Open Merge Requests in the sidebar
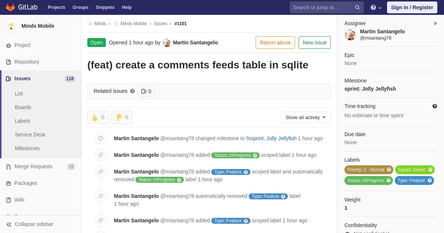This screenshot has width=444, height=233. 33,166
